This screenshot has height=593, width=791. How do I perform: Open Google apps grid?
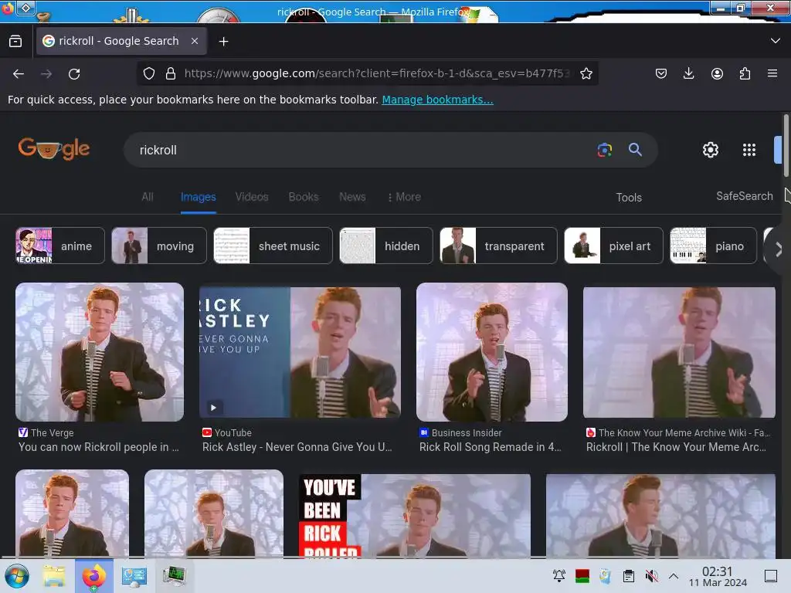click(749, 150)
